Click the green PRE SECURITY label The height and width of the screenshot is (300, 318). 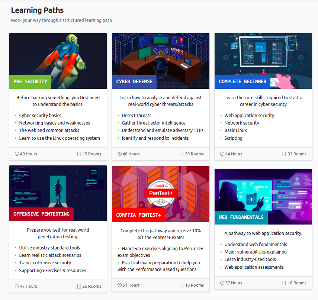pos(30,82)
